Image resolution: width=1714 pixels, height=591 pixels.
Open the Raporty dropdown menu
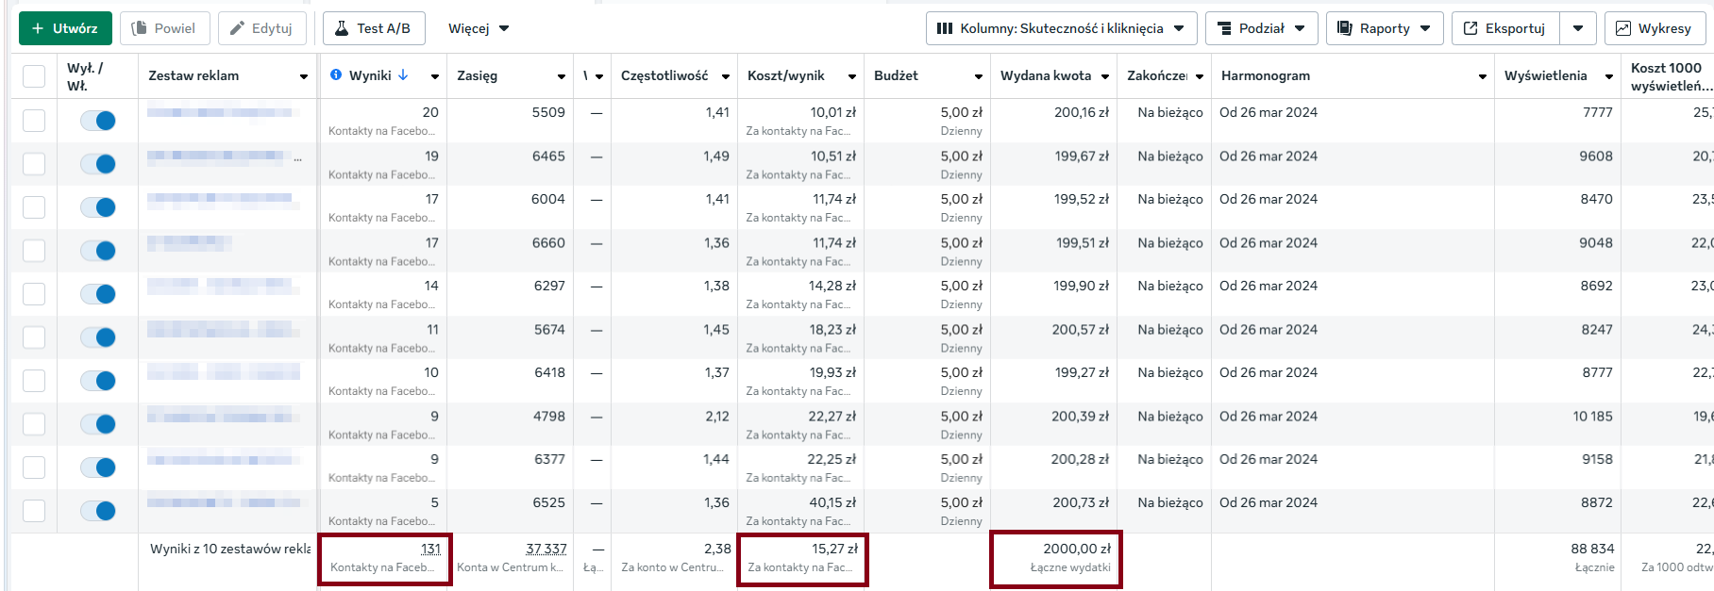[x=1384, y=28]
